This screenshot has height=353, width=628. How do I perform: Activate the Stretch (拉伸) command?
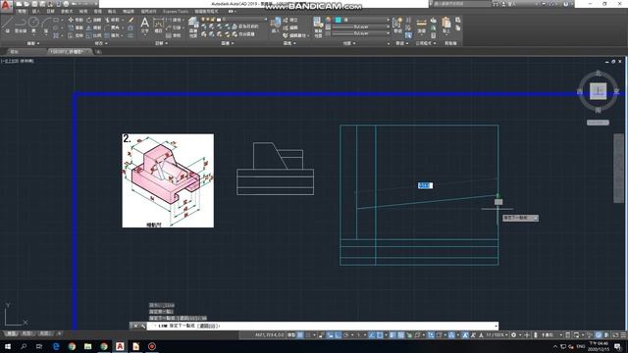76,35
